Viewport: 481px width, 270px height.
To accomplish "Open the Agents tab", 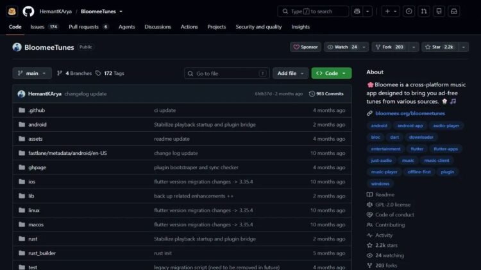I will click(x=127, y=27).
